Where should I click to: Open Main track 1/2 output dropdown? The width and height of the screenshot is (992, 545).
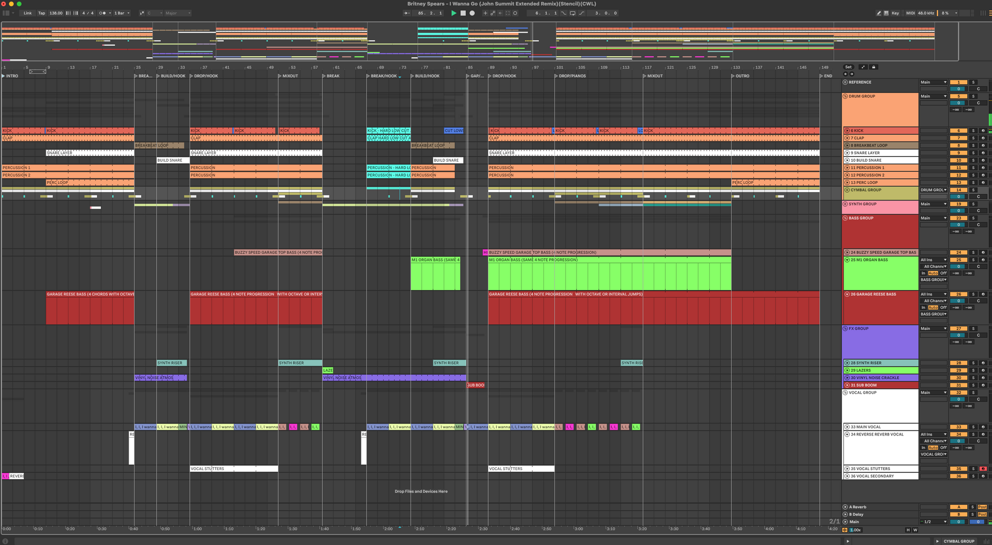(933, 522)
